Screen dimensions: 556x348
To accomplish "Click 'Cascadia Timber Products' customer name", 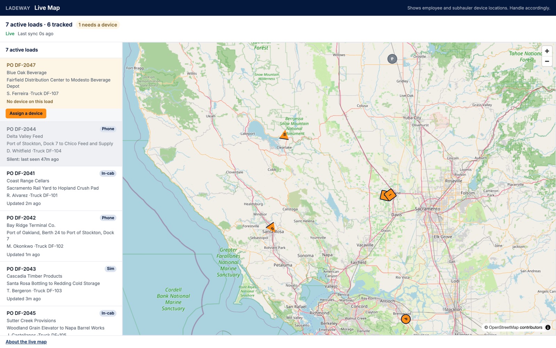I will tap(34, 276).
